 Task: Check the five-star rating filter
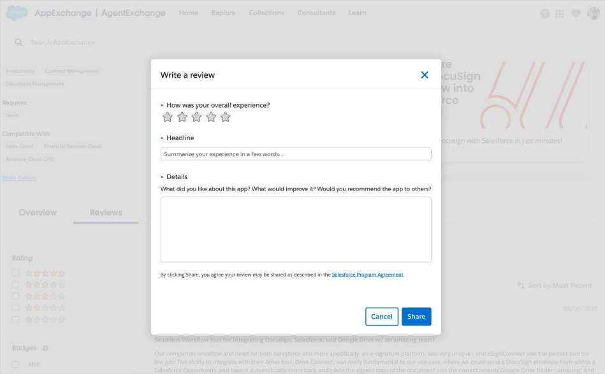(15, 273)
